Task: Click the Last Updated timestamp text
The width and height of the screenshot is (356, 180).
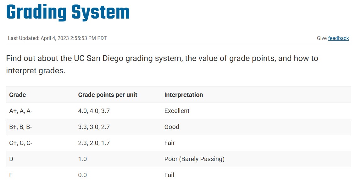Action: point(57,38)
